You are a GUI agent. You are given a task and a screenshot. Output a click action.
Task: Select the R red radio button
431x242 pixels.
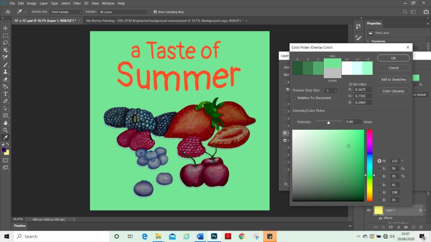pyautogui.click(x=379, y=185)
